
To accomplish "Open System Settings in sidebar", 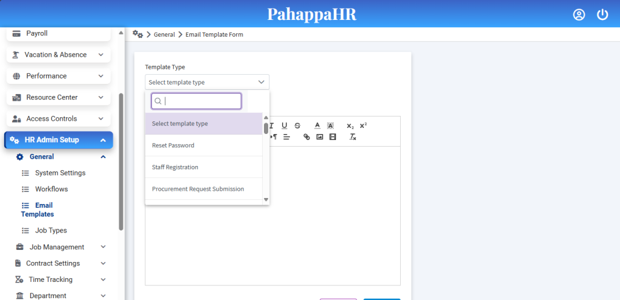I will 60,173.
